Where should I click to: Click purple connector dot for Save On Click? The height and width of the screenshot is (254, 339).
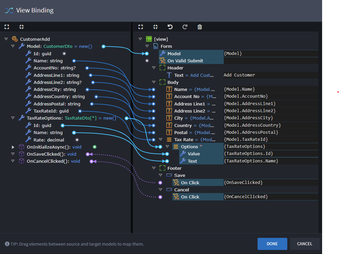tap(160, 183)
